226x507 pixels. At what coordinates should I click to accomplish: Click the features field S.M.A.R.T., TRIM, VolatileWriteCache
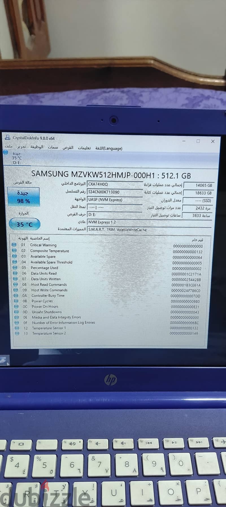tap(149, 230)
